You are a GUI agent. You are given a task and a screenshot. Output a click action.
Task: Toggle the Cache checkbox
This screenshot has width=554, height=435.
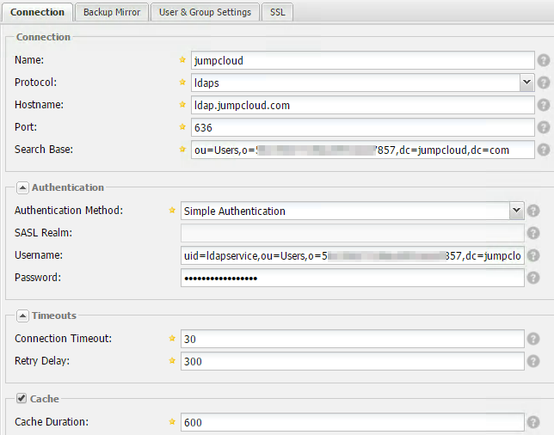pyautogui.click(x=22, y=399)
